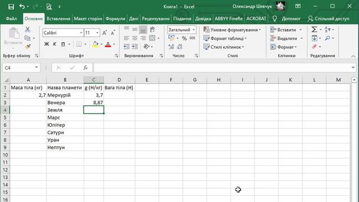The width and height of the screenshot is (359, 202).
Task: Cut selection with the scissors icon
Action: [27, 30]
